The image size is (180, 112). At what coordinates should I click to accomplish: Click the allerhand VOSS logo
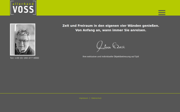coord(23,8)
